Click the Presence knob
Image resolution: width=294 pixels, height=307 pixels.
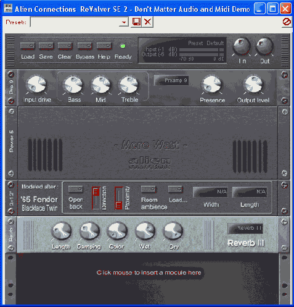pyautogui.click(x=212, y=85)
